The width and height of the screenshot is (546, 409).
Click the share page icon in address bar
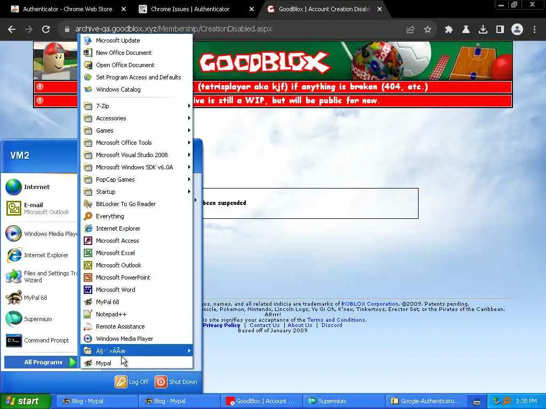pyautogui.click(x=411, y=29)
